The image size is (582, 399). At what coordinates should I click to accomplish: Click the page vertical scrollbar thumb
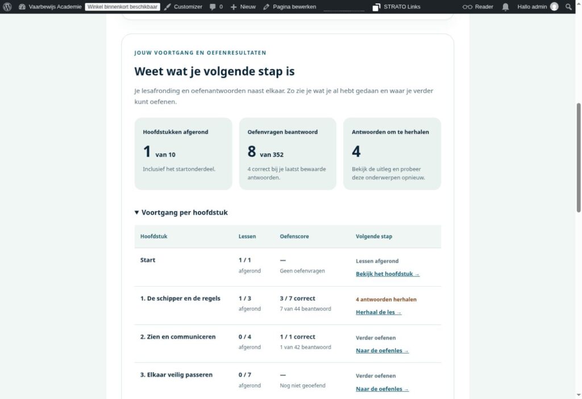point(578,158)
